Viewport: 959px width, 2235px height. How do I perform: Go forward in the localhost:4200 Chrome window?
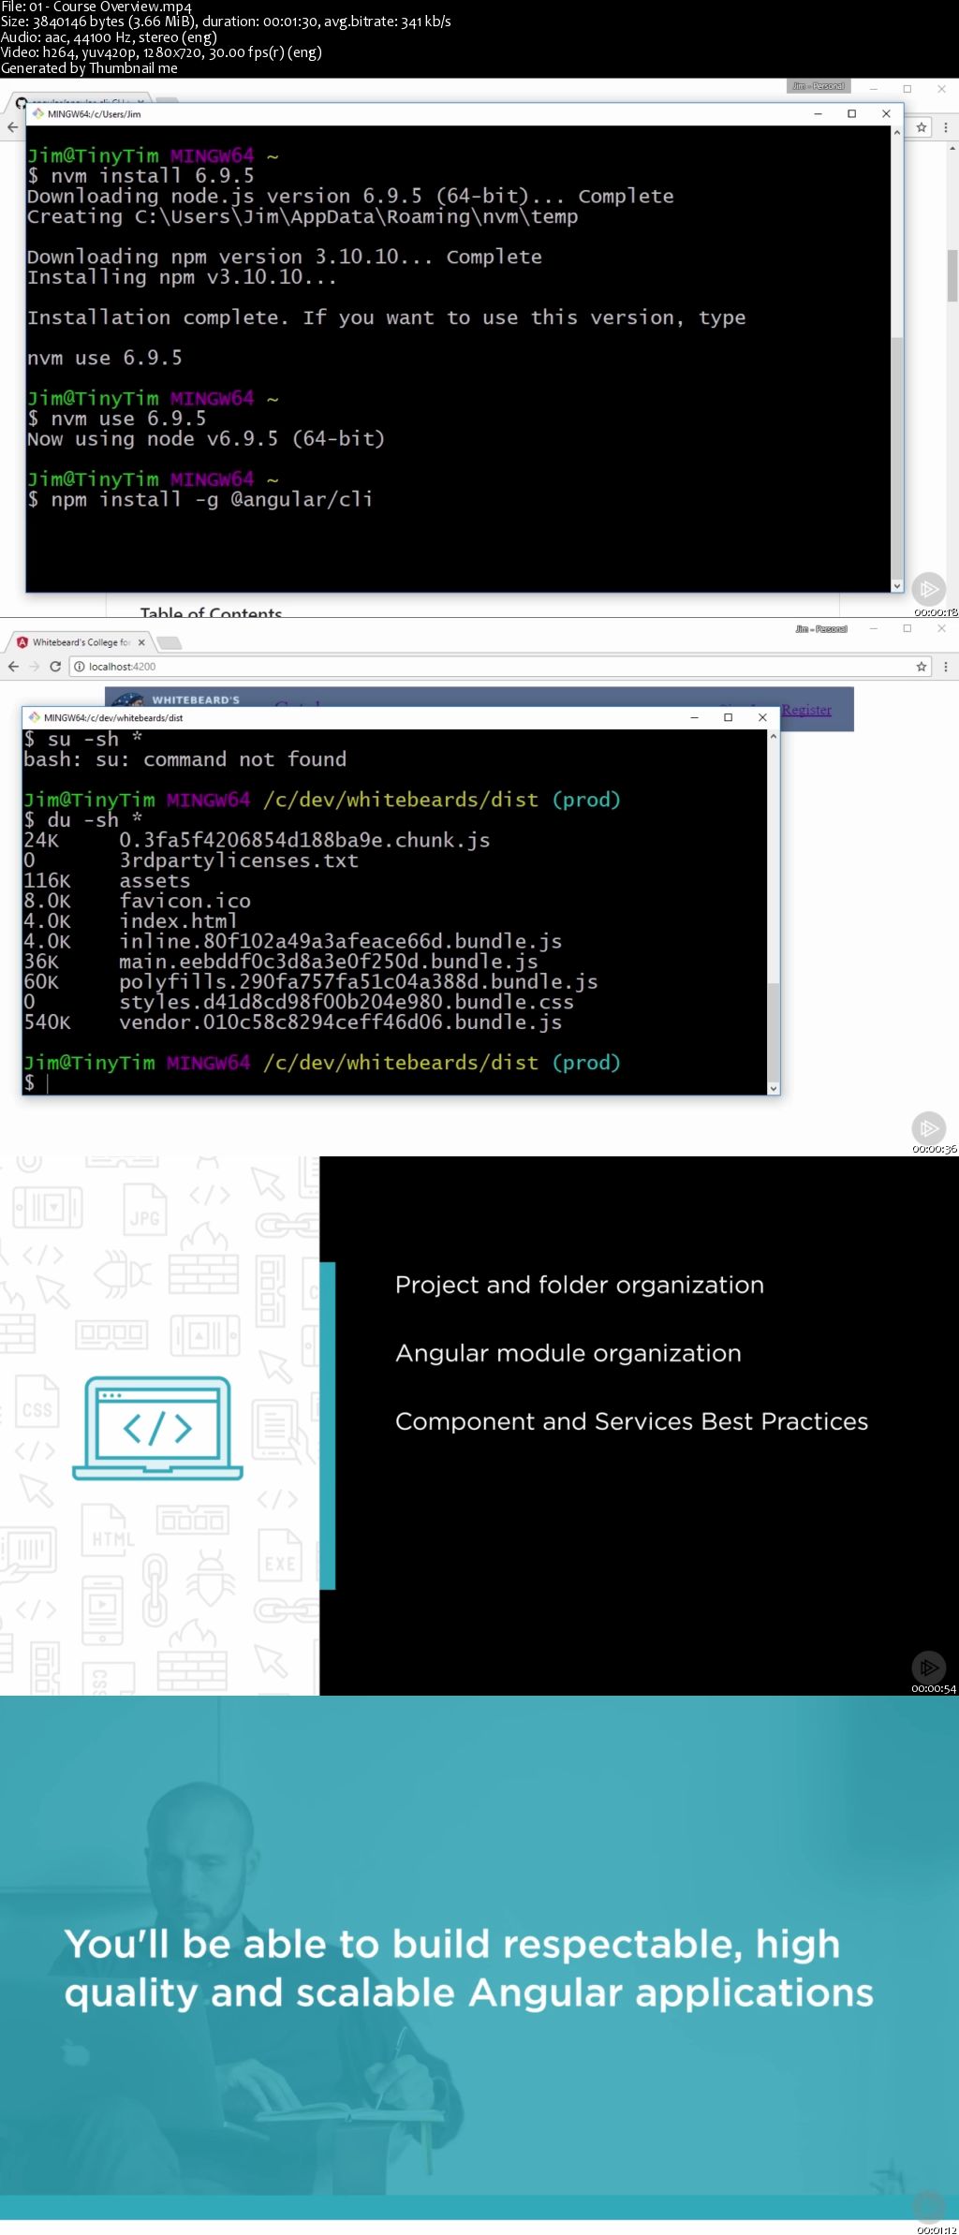click(x=35, y=667)
